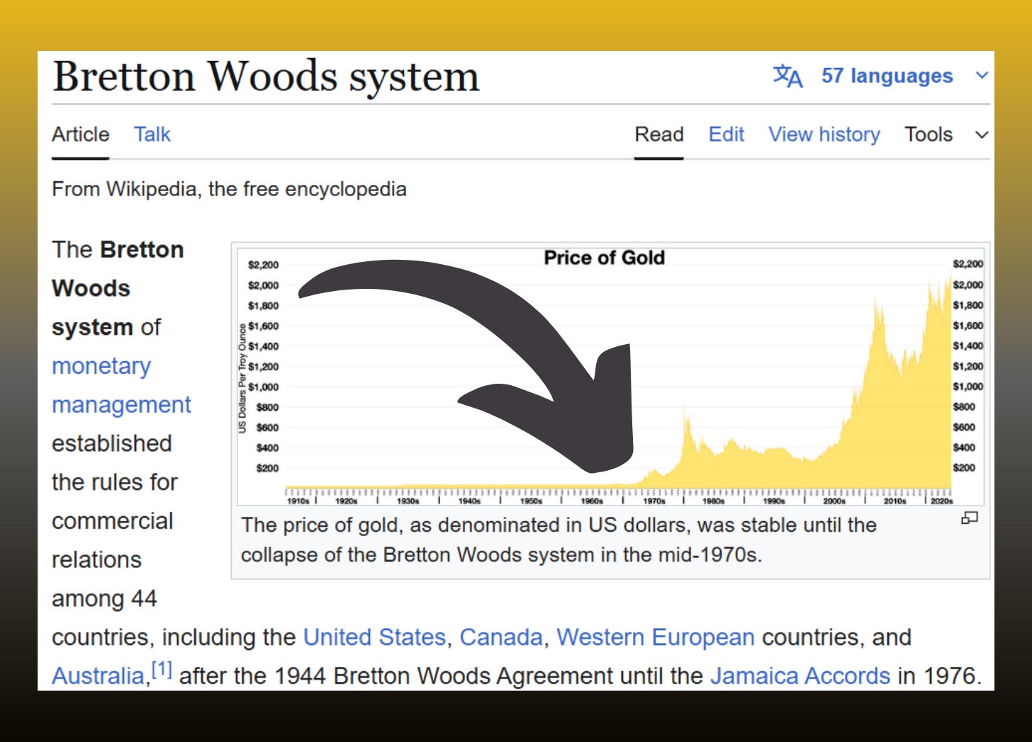Screen dimensions: 1032x742
Task: Open the Western European link
Action: point(656,637)
